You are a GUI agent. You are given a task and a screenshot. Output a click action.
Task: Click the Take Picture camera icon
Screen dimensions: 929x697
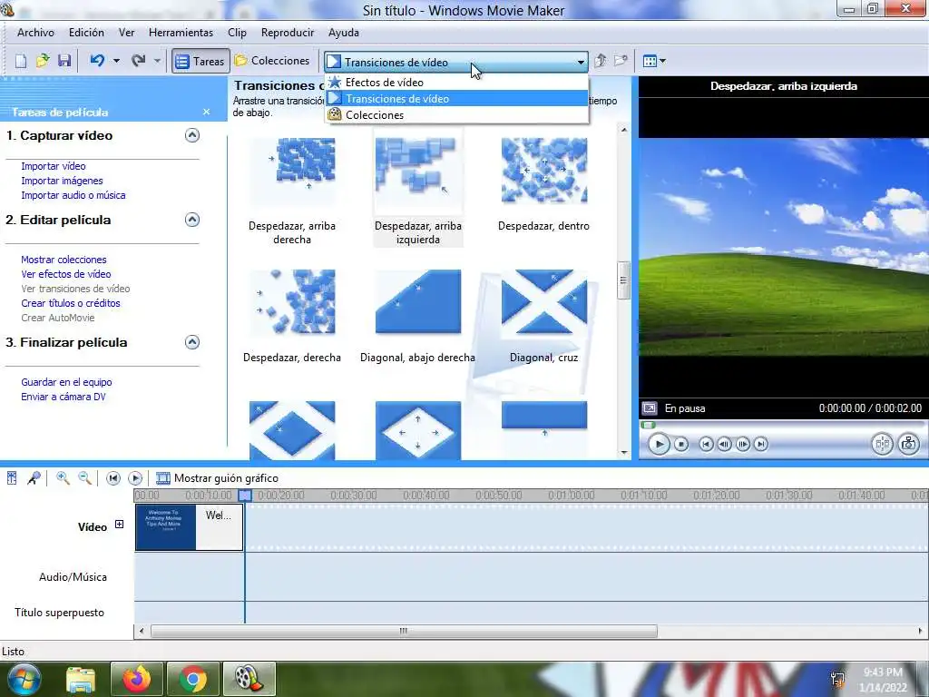pos(909,444)
